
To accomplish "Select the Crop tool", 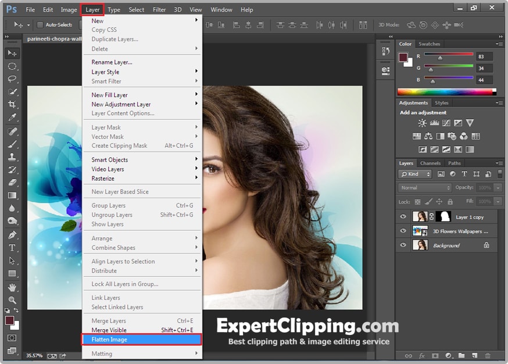I will click(x=12, y=105).
